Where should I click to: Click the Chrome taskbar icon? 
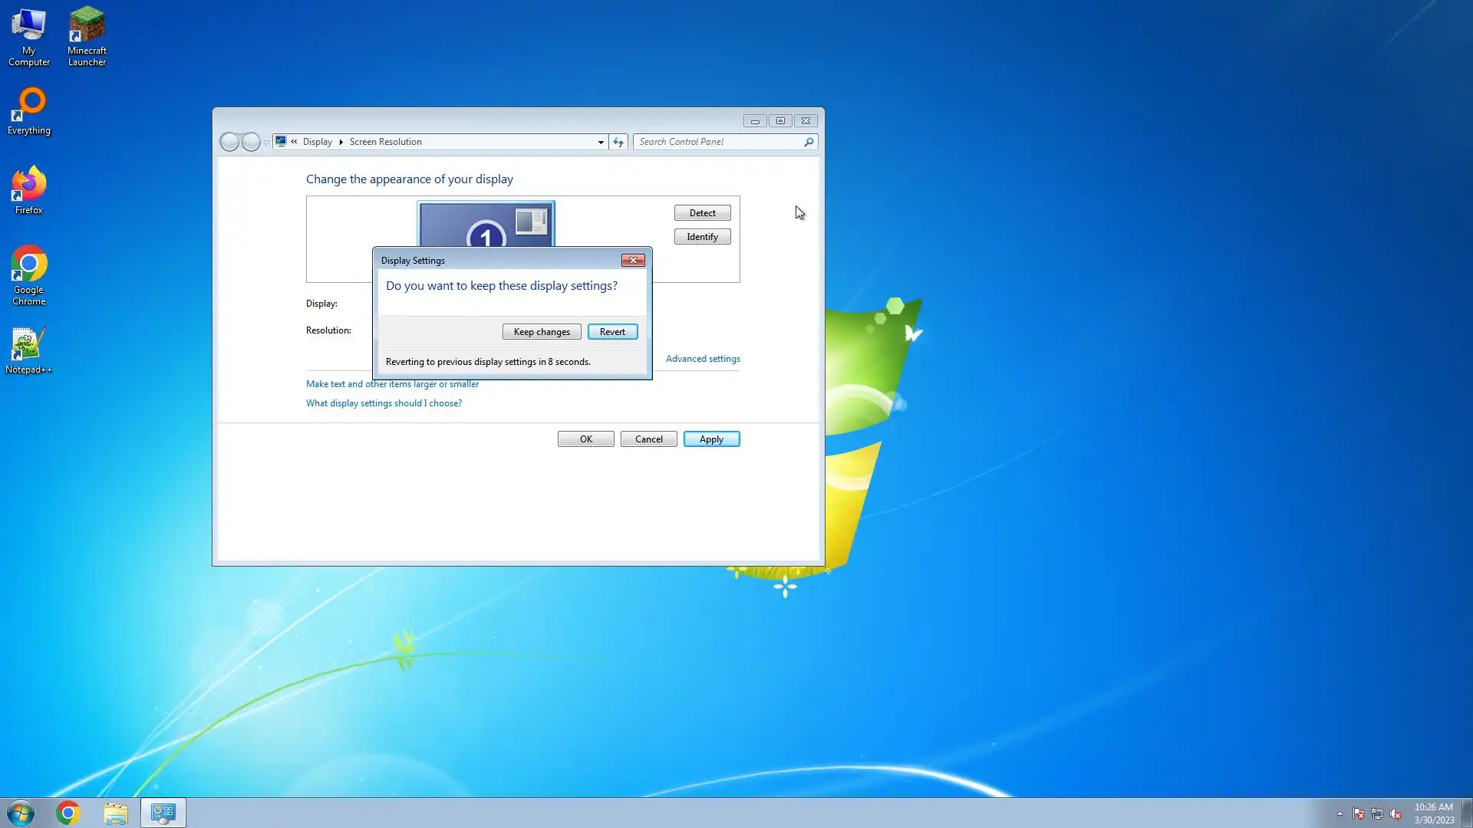pos(68,813)
